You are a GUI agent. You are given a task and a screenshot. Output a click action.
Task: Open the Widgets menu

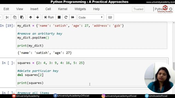coord(80,9)
